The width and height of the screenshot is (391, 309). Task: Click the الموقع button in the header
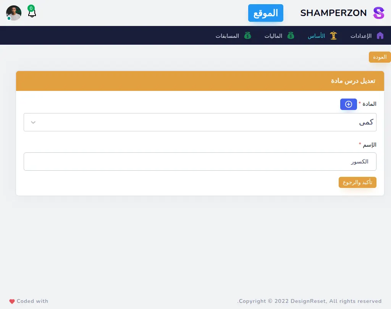click(265, 13)
